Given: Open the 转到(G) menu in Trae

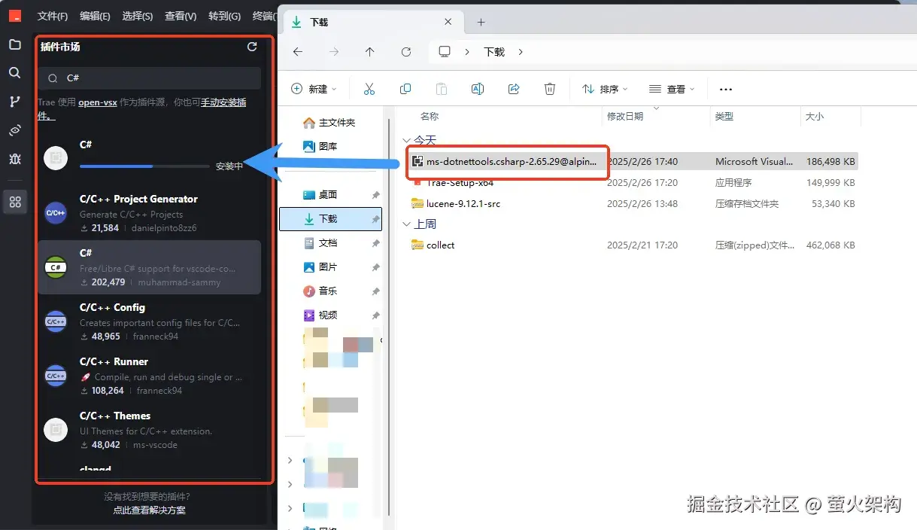Looking at the screenshot, I should 224,16.
